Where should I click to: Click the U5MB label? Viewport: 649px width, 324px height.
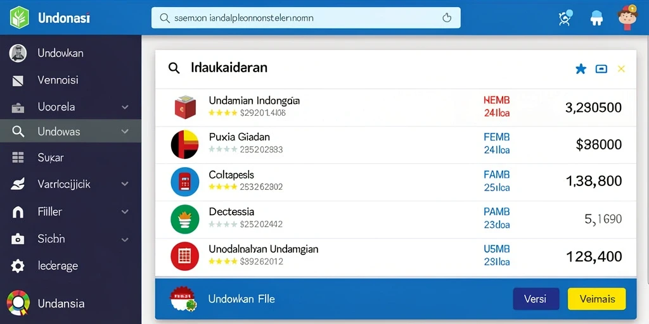point(497,249)
